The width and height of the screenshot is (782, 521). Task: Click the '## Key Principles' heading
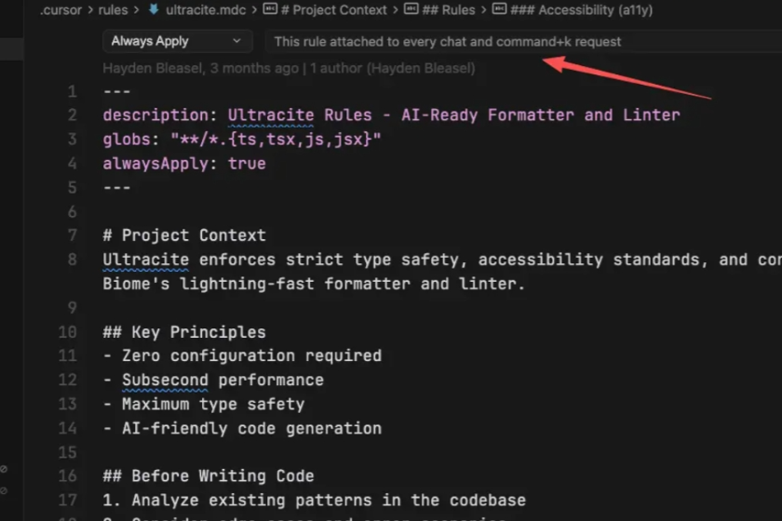184,332
